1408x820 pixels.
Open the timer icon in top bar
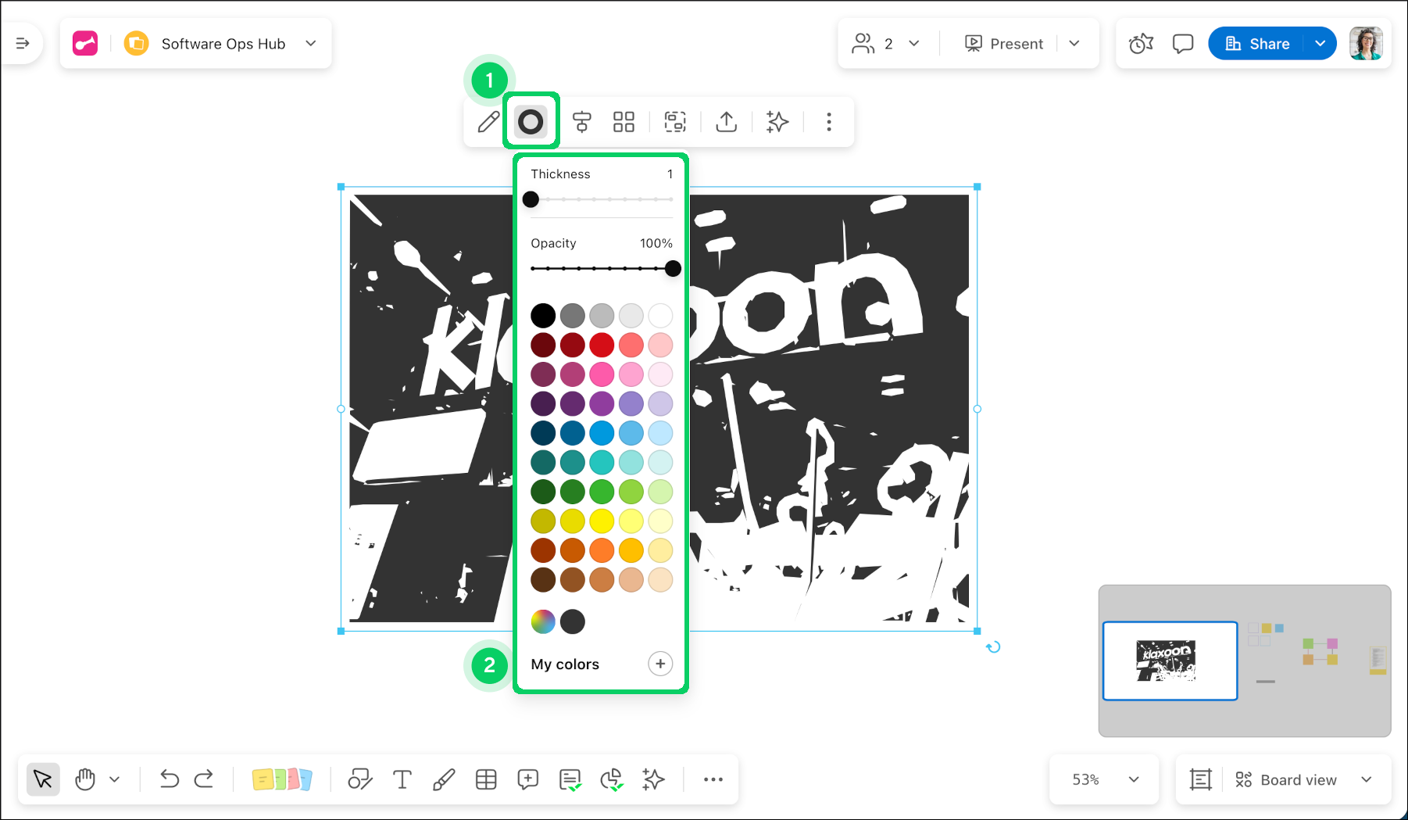1141,44
